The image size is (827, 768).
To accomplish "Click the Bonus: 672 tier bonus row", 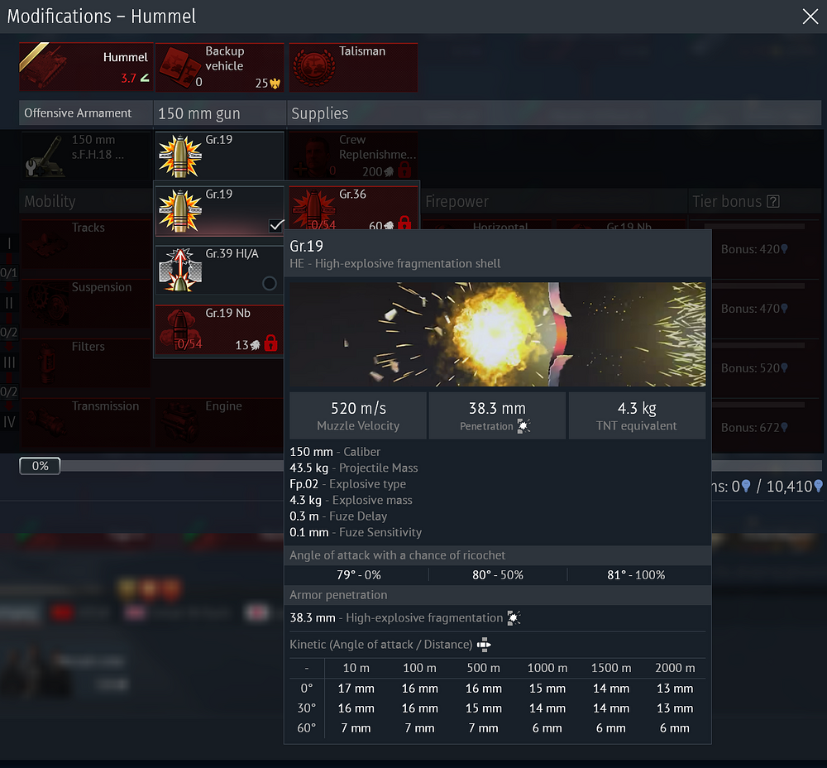I will (x=754, y=427).
